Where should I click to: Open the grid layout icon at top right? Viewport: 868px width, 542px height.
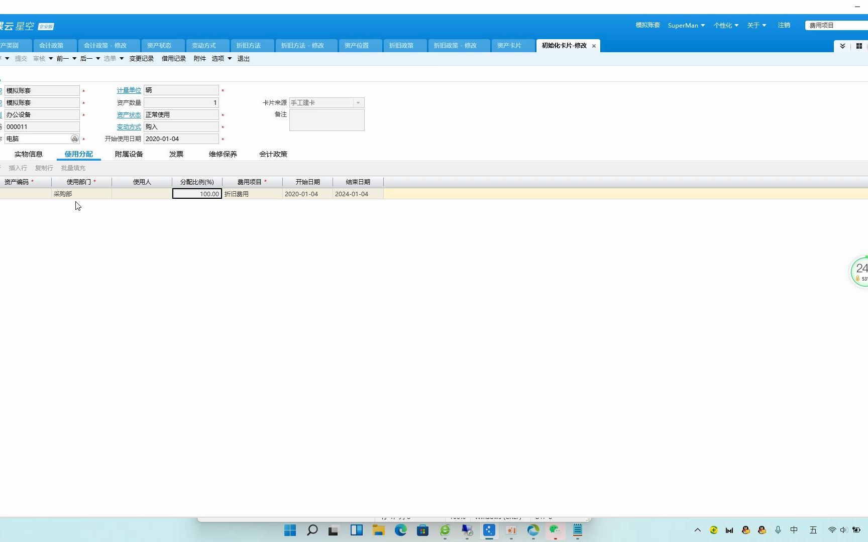859,46
